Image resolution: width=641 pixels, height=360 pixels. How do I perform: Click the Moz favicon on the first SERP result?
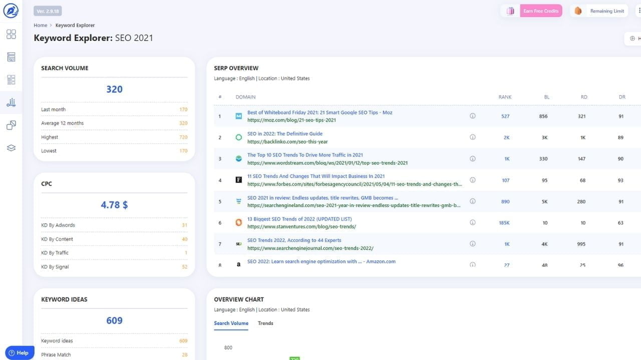(x=238, y=115)
